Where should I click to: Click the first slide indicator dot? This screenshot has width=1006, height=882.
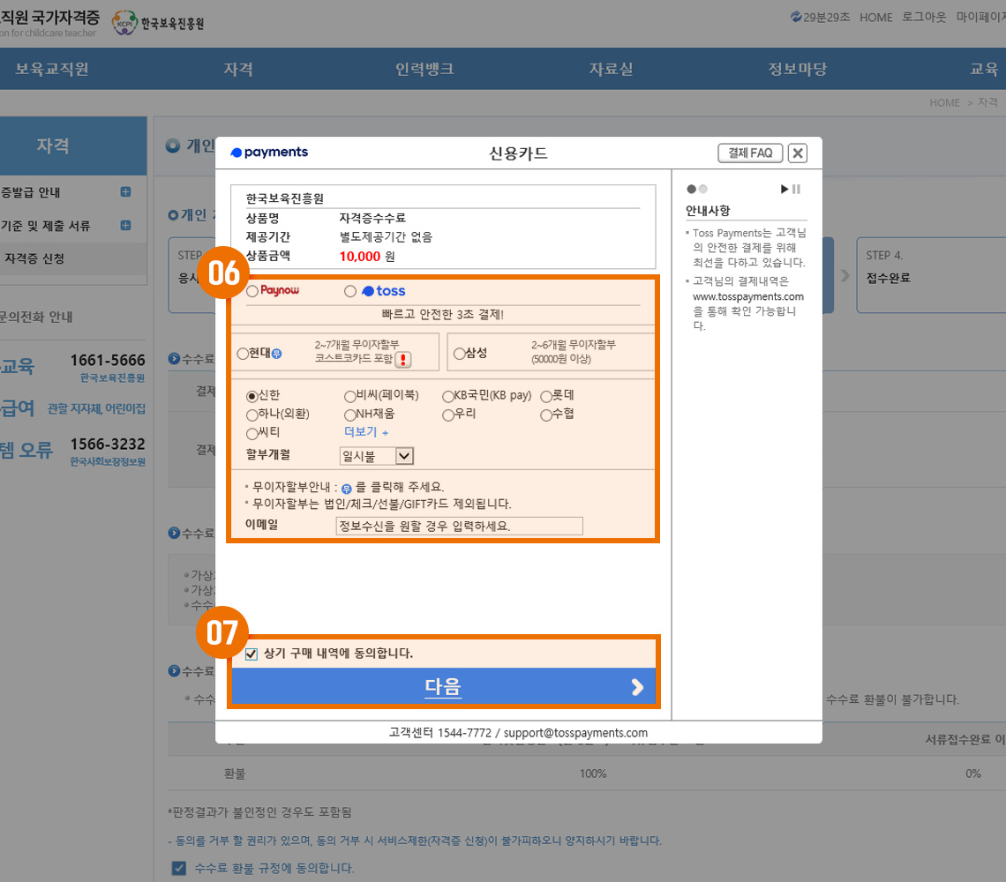(x=691, y=189)
